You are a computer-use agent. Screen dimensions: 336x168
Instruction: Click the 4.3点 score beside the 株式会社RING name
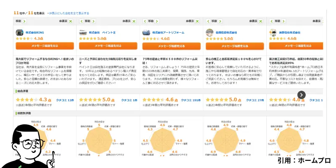[x=39, y=39]
